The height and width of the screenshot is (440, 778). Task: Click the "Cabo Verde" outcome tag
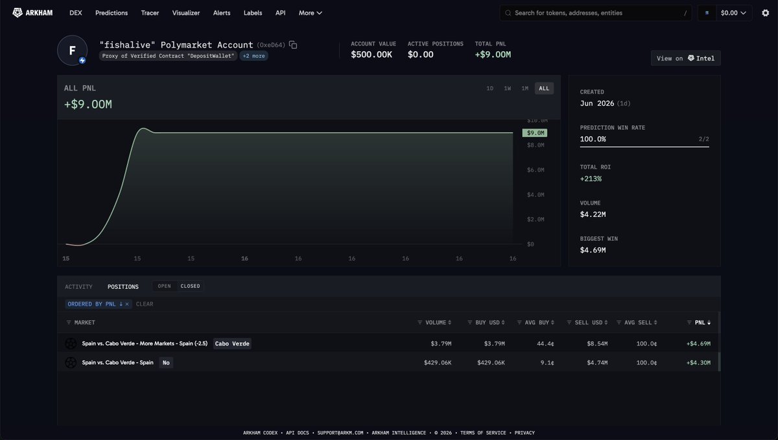tap(232, 343)
